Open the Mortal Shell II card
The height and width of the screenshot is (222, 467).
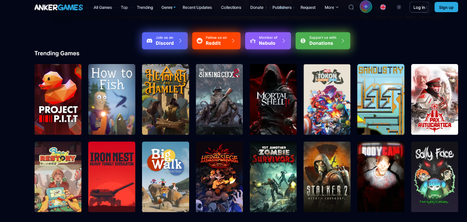[x=273, y=99]
